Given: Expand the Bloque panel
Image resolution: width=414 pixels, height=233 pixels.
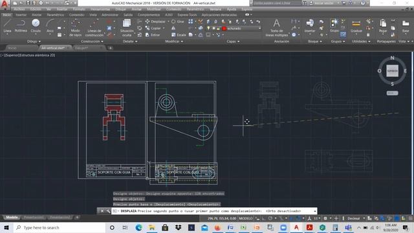Looking at the screenshot, I should [315, 41].
